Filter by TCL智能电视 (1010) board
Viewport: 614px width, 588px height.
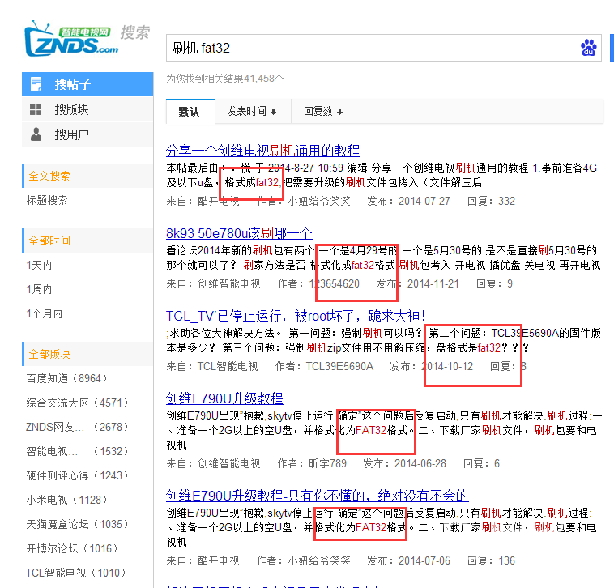[x=76, y=573]
